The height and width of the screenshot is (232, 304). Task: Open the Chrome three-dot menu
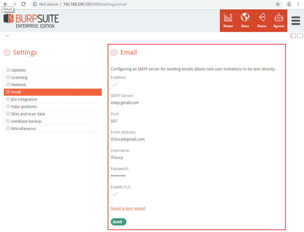point(298,4)
